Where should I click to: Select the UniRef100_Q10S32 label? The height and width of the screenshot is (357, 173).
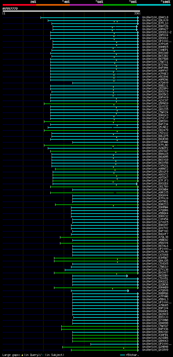tap(155, 107)
